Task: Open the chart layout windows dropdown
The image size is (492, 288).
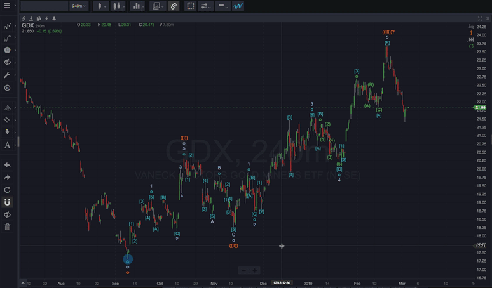Action: pos(158,6)
